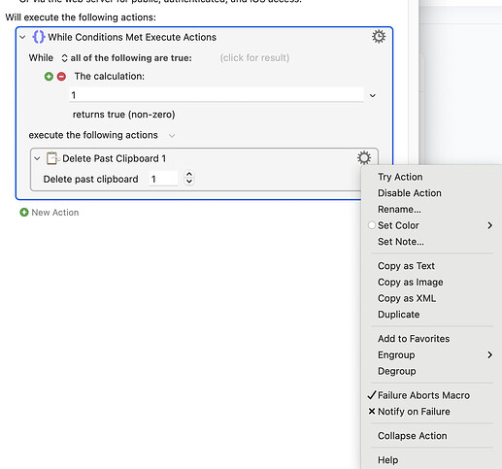The height and width of the screenshot is (469, 502).
Task: Click the clipboard icon of Delete Past Clipboard
Action: pos(52,158)
